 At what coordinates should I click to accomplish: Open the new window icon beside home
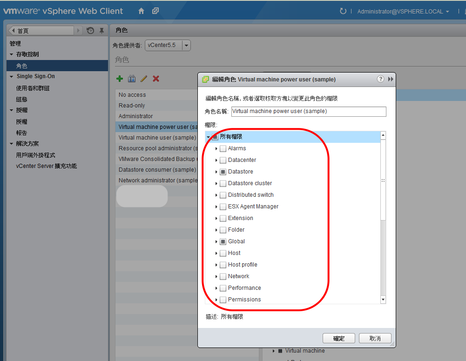(x=155, y=11)
